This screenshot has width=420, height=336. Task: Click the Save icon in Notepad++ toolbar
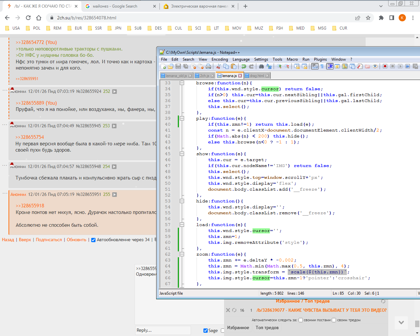[x=178, y=66]
